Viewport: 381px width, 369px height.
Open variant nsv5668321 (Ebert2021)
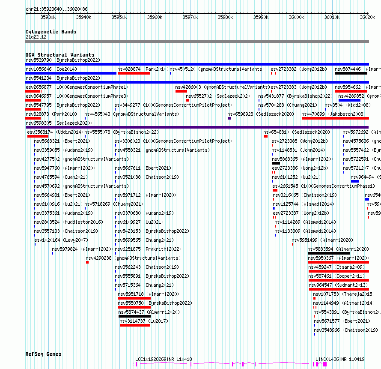coord(62,141)
